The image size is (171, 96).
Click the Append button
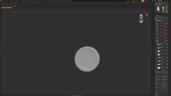[x=165, y=83]
